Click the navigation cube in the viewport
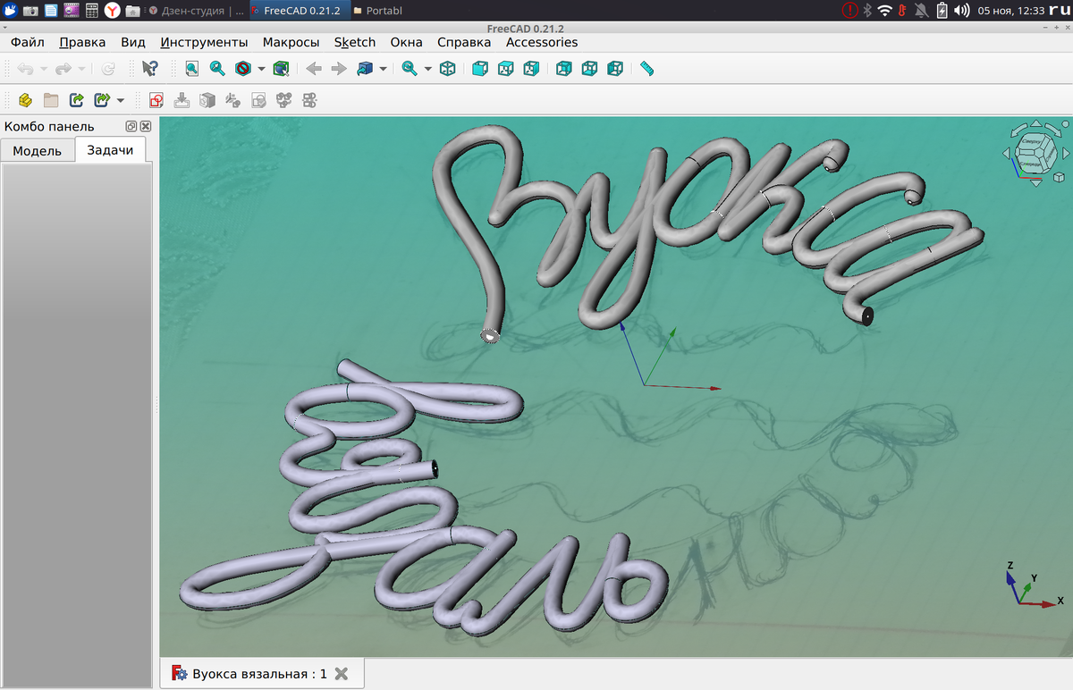 tap(1035, 153)
